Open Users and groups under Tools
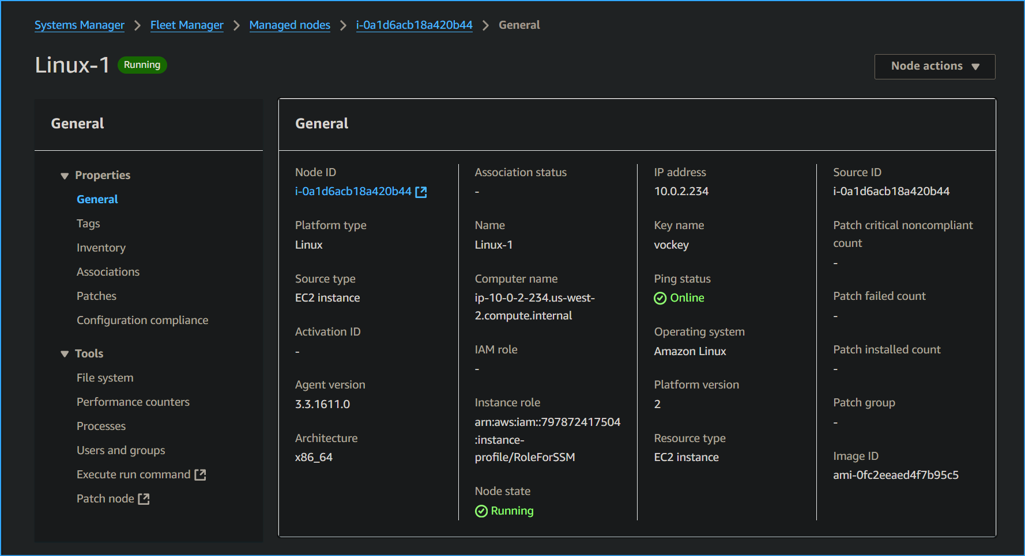This screenshot has width=1025, height=556. point(120,450)
